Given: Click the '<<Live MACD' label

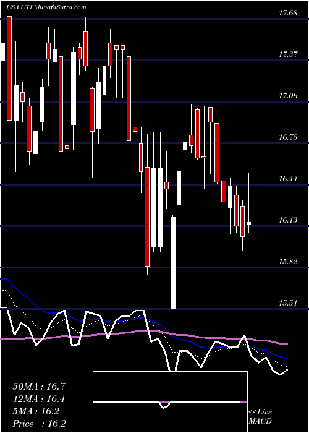Looking at the screenshot, I should point(260,416).
